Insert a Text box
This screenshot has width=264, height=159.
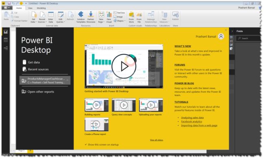(119, 13)
